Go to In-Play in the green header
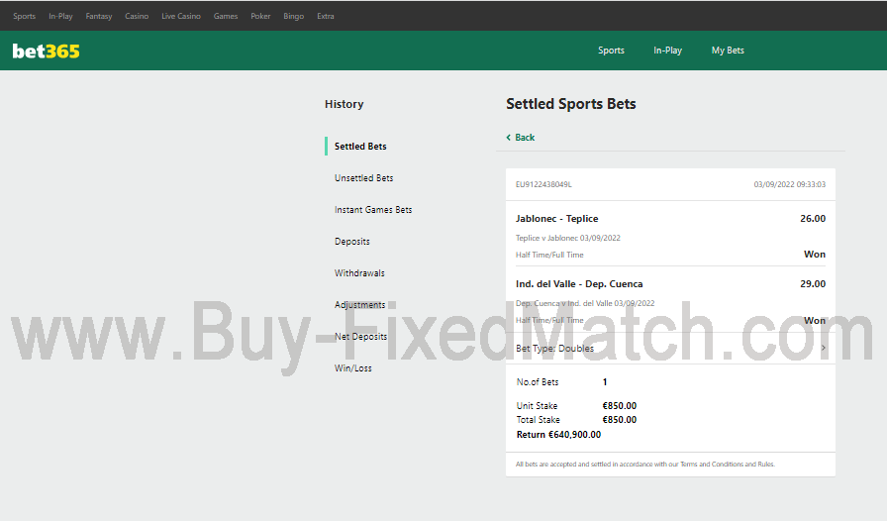This screenshot has width=887, height=521. tap(668, 51)
